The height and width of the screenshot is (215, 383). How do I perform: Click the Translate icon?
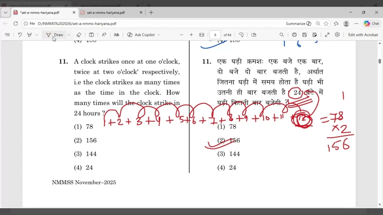pyautogui.click(x=116, y=35)
